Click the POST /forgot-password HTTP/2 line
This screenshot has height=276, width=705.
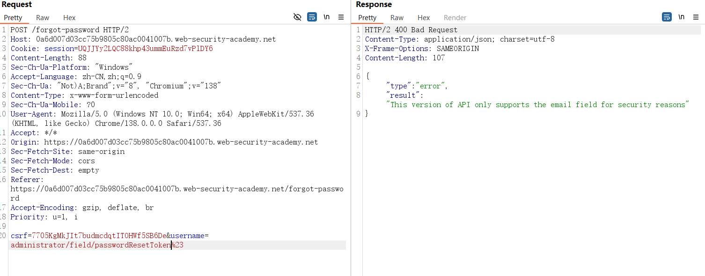(x=70, y=30)
